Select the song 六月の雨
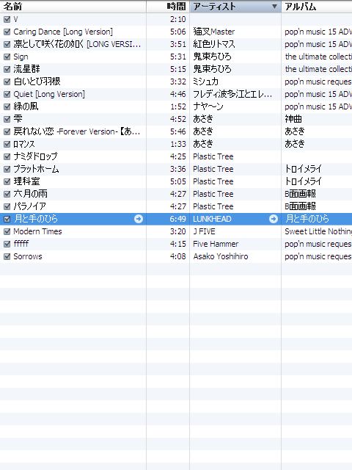 (x=30, y=194)
